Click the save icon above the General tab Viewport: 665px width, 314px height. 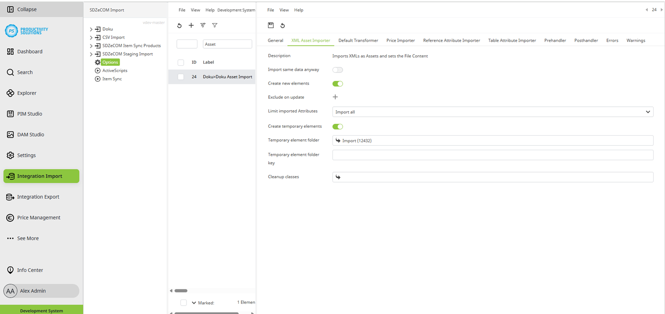coord(270,25)
